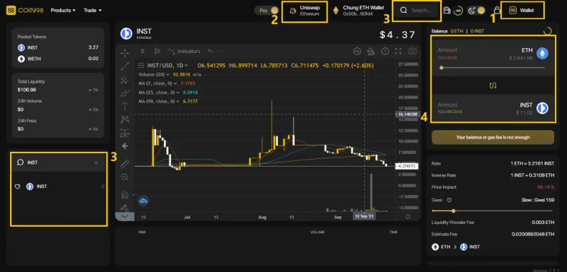Click the lock icon beside Wallet
Viewport: 567px width, 272px height.
(497, 11)
